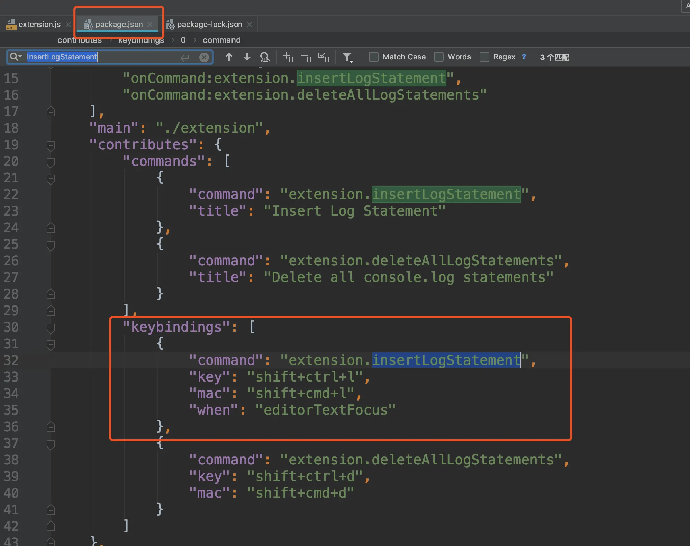The width and height of the screenshot is (690, 546).
Task: Click fold end marker at line 24
Action: pyautogui.click(x=51, y=228)
